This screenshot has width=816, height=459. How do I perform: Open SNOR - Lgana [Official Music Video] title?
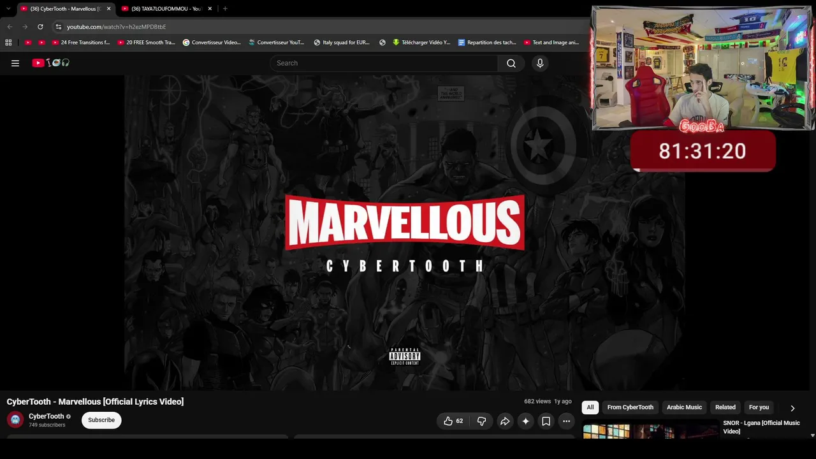click(x=761, y=427)
